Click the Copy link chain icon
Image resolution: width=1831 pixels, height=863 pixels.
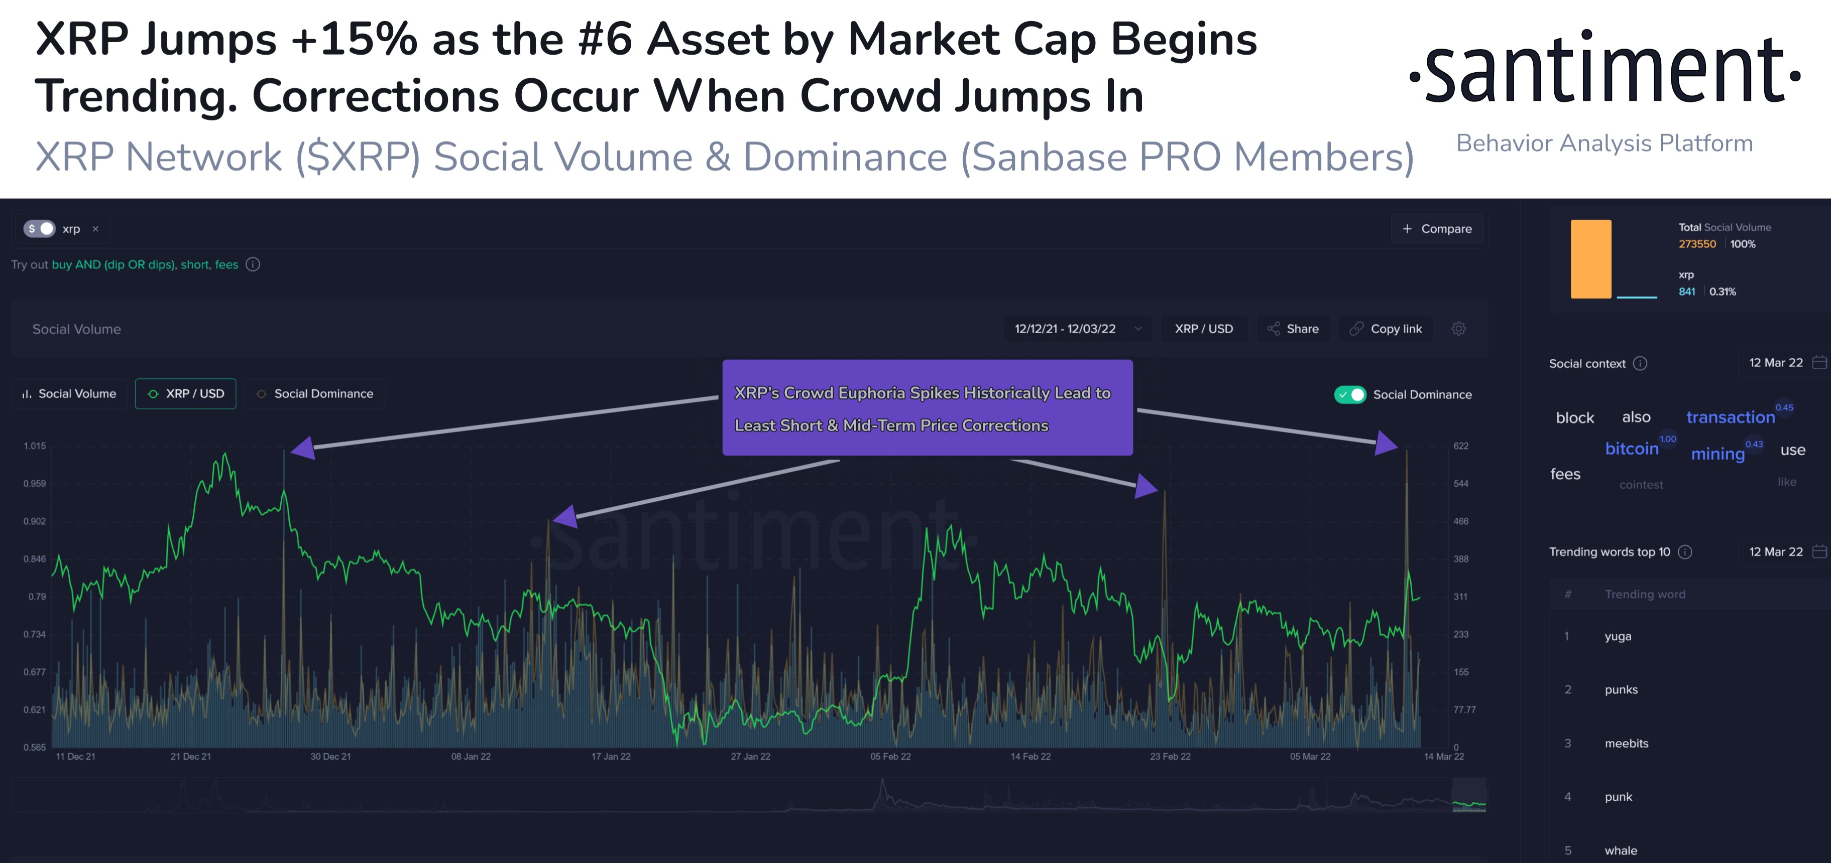(1356, 329)
